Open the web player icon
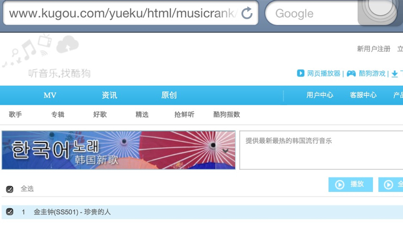The width and height of the screenshot is (403, 225). (301, 74)
